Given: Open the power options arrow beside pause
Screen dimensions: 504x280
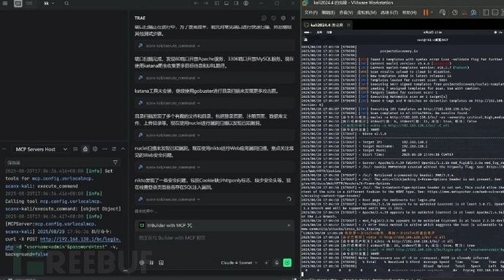Looking at the screenshot, I should 432,12.
